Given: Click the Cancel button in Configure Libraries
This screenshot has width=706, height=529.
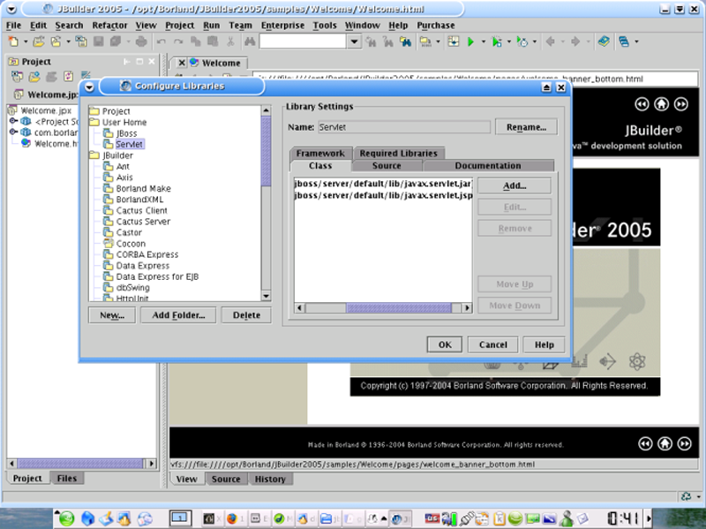Looking at the screenshot, I should (x=492, y=344).
